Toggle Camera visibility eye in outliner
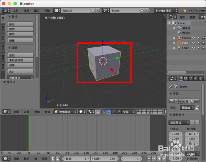This screenshot has height=162, width=206. [x=194, y=38]
